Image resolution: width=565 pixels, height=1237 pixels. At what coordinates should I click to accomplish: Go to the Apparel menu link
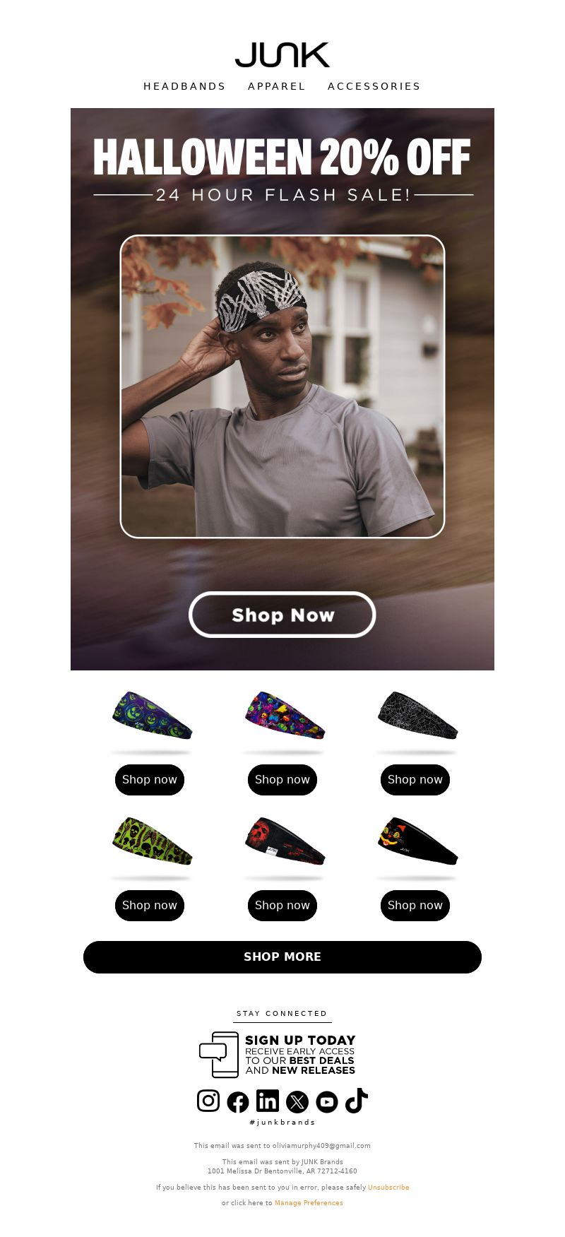tap(277, 86)
